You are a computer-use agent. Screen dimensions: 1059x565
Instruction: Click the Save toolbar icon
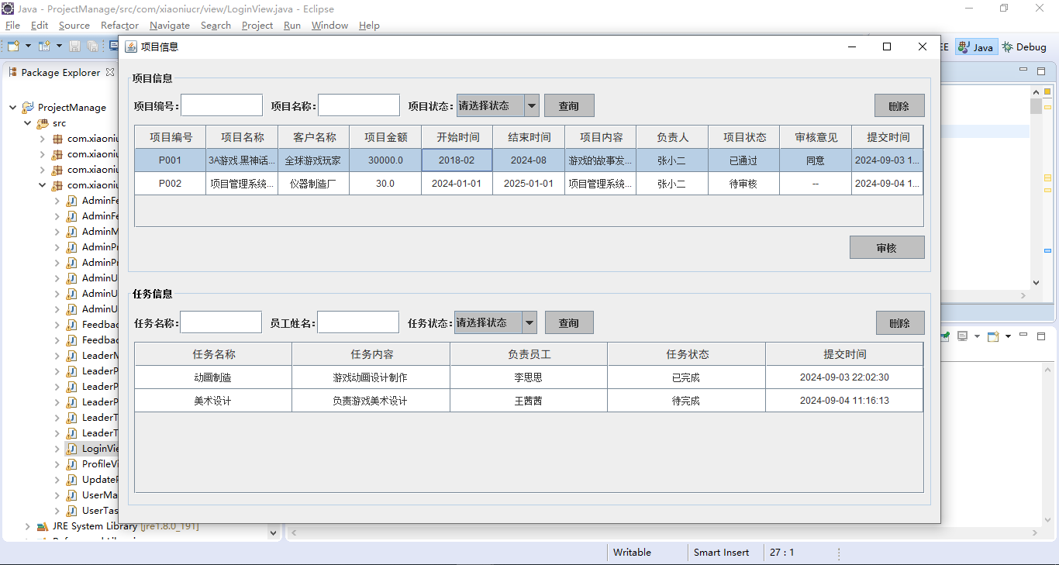tap(75, 47)
